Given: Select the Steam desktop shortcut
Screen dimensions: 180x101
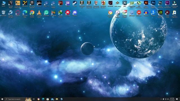Looking at the screenshot, I should coord(75,4).
